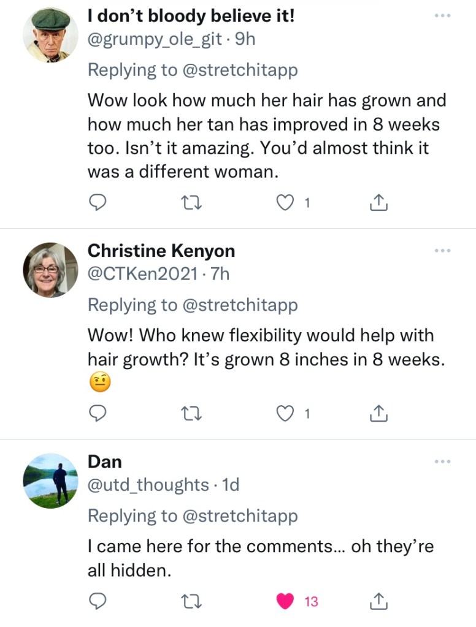Open more options on Christine Kenyon's tweet
This screenshot has width=476, height=627.
tap(442, 251)
